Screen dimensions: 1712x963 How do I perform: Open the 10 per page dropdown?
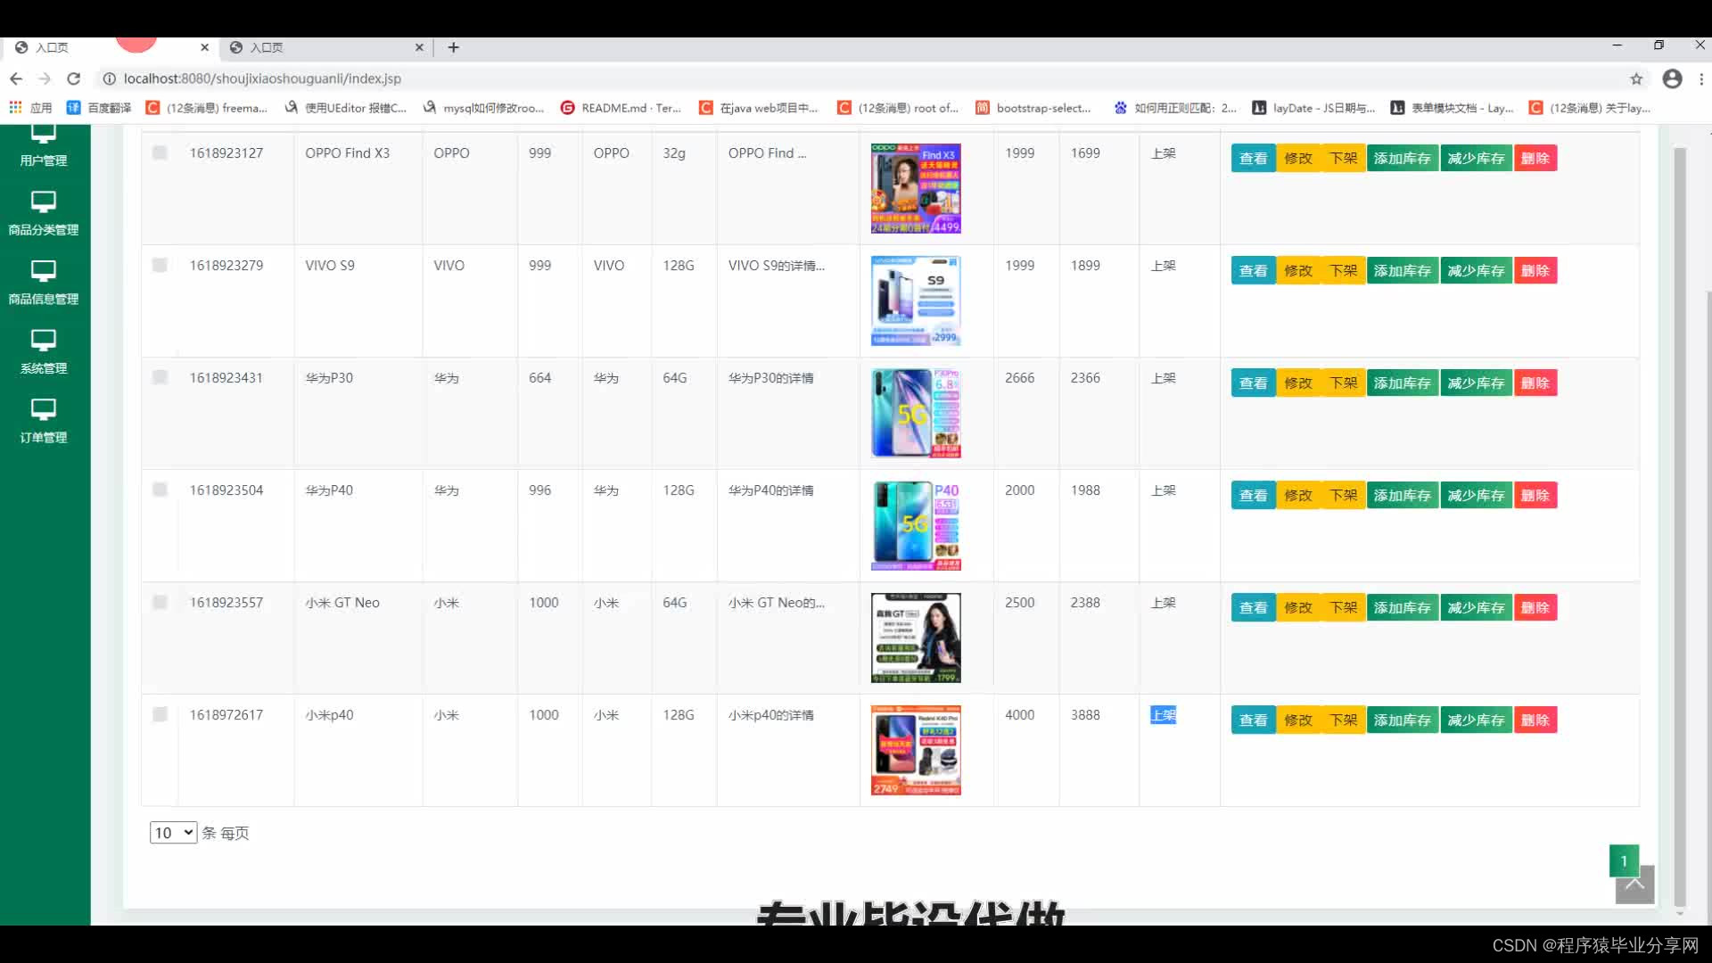click(173, 833)
